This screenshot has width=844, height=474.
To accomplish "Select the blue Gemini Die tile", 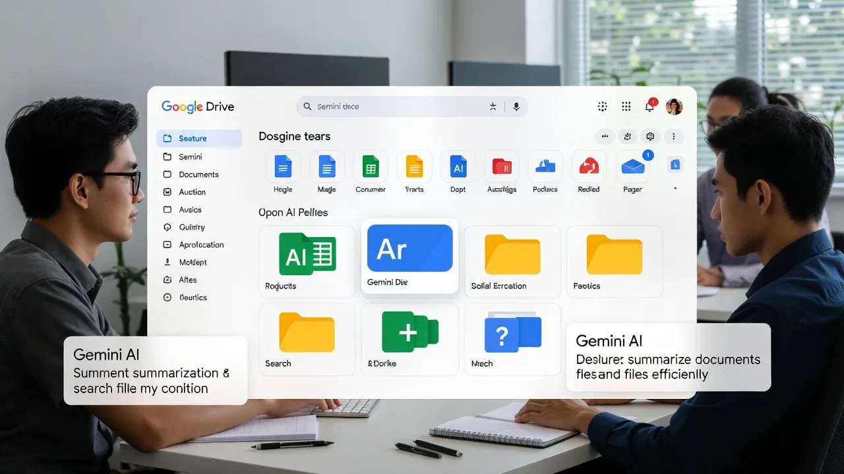I will click(409, 257).
